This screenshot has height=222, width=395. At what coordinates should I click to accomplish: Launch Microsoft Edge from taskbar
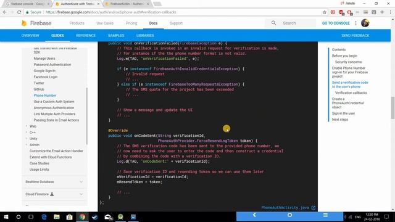44,216
